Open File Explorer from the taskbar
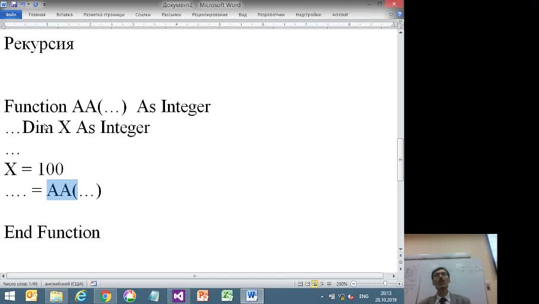539x304 pixels. coord(56,296)
